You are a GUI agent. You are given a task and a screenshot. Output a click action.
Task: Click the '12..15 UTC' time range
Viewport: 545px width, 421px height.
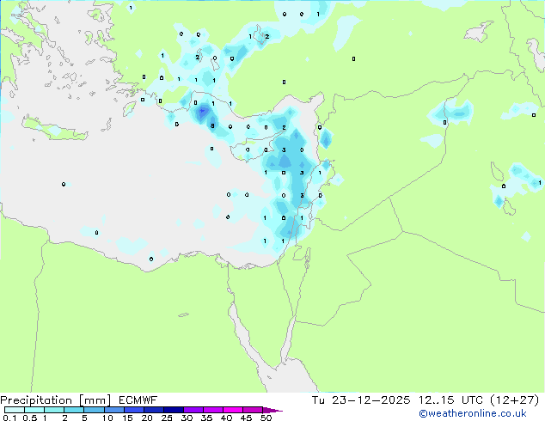[x=450, y=400]
